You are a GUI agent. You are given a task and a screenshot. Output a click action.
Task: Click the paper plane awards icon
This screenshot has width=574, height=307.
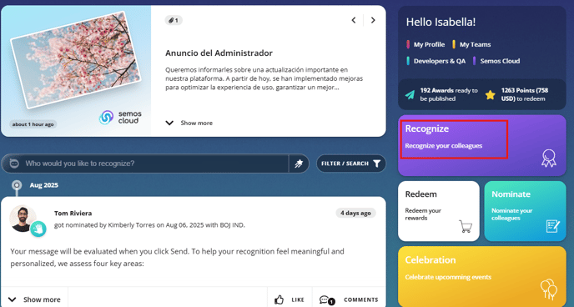410,95
